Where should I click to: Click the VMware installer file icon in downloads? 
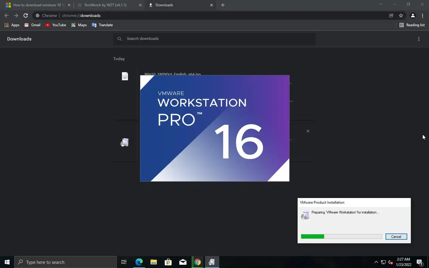[x=125, y=142]
